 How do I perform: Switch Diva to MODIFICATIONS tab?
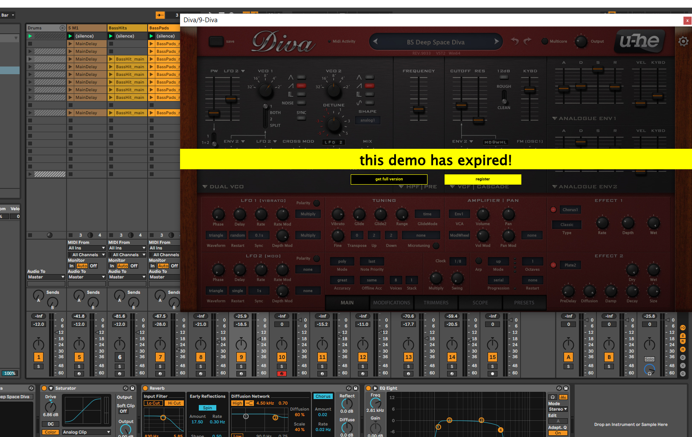pyautogui.click(x=392, y=303)
